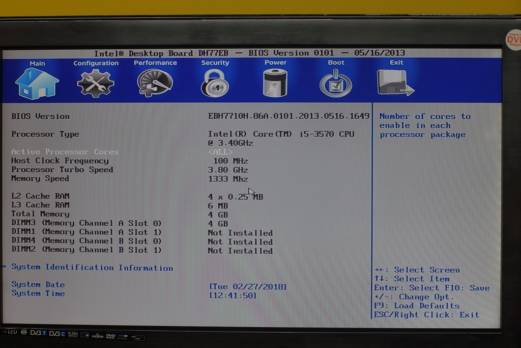Edit the System Time value field
Image resolution: width=521 pixels, height=348 pixels.
(233, 296)
